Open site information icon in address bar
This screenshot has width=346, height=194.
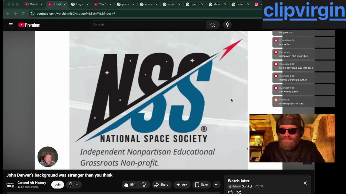(x=32, y=13)
